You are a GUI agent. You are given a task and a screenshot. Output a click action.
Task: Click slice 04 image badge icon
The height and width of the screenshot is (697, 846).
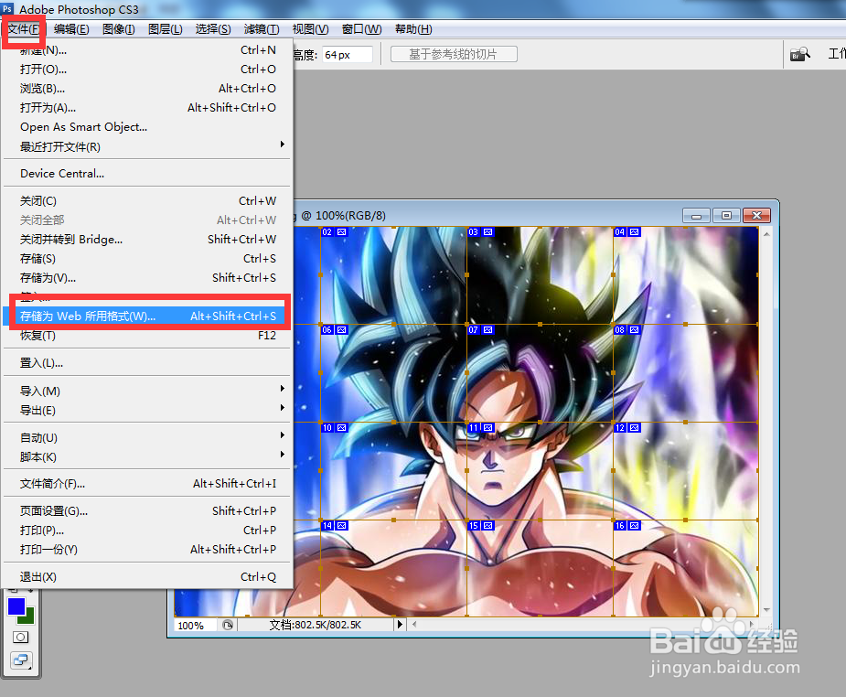(635, 232)
